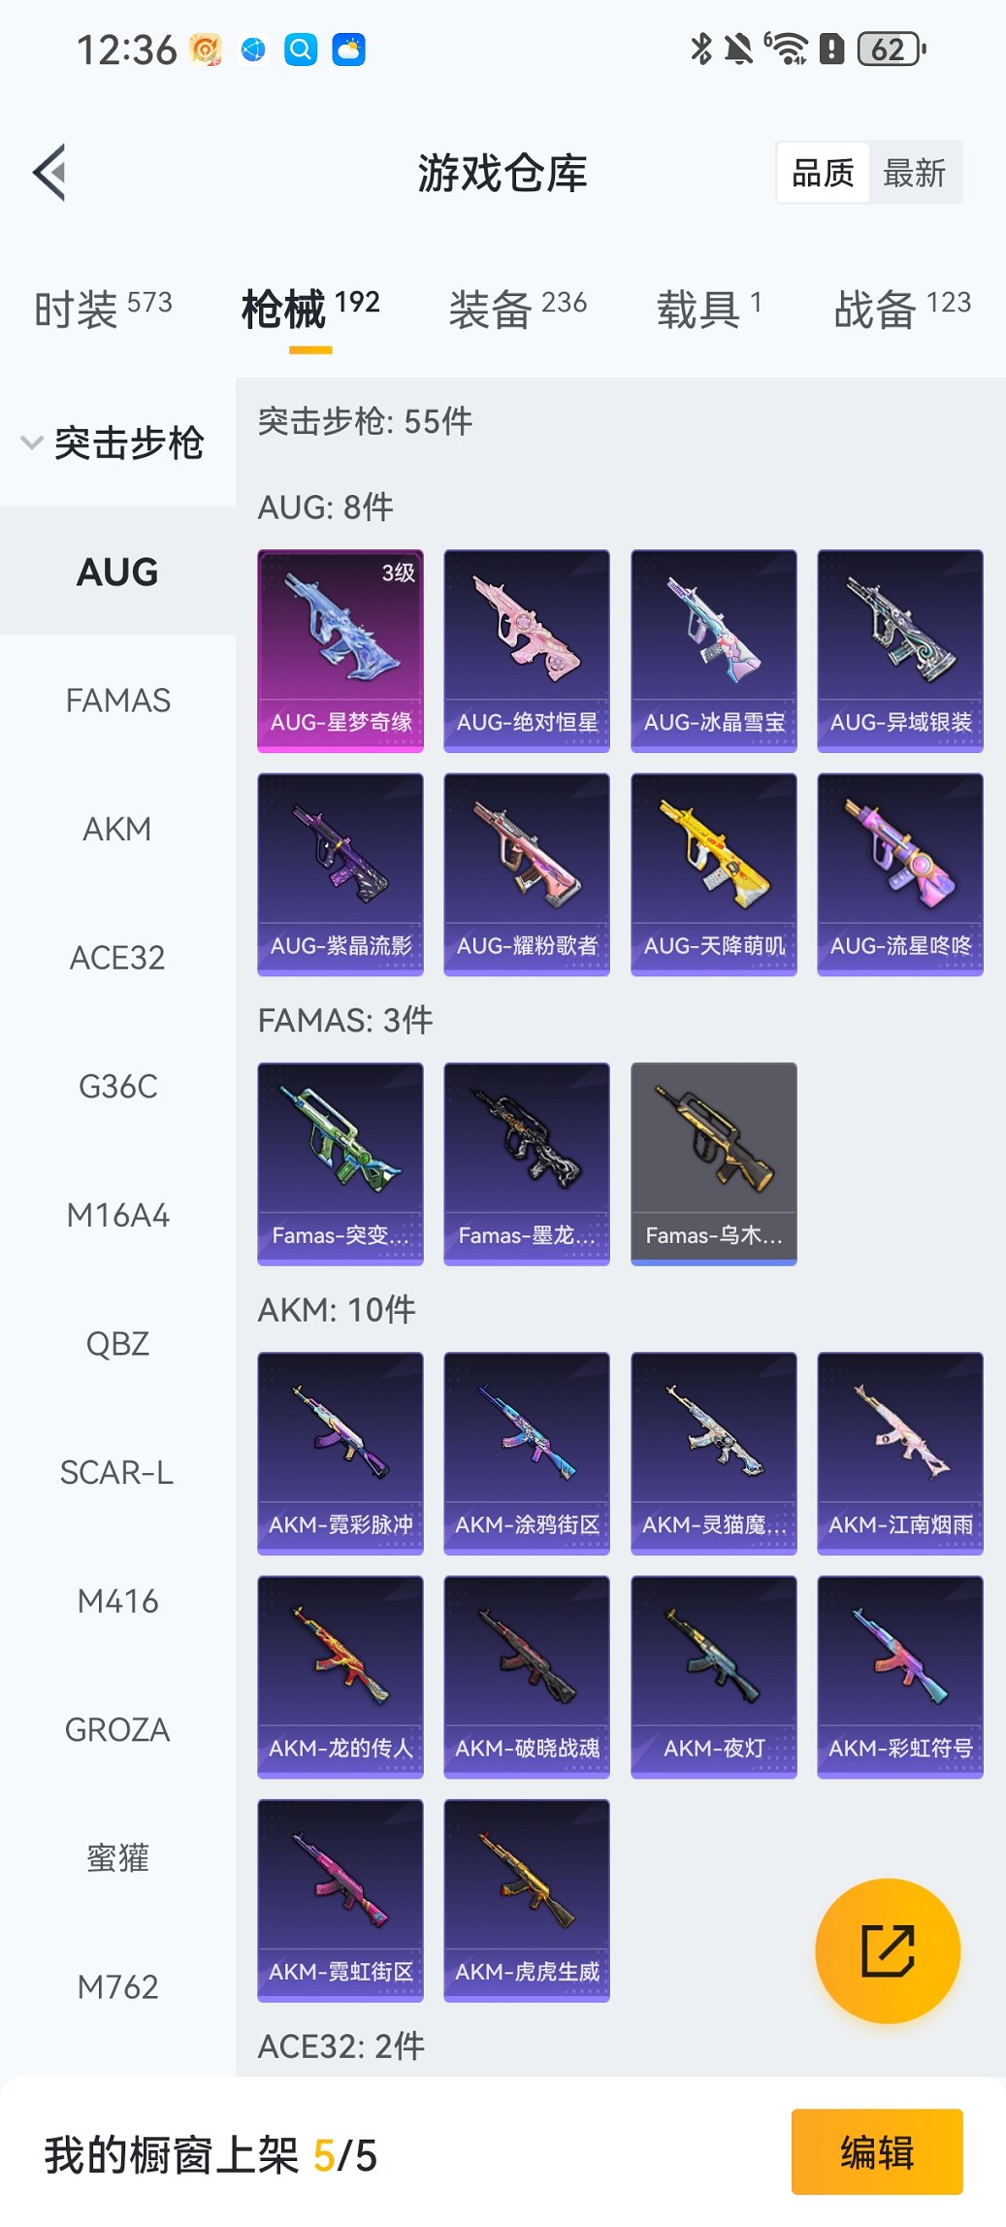Image resolution: width=1006 pixels, height=2227 pixels.
Task: Switch to the 装备 tab
Action: click(x=518, y=309)
